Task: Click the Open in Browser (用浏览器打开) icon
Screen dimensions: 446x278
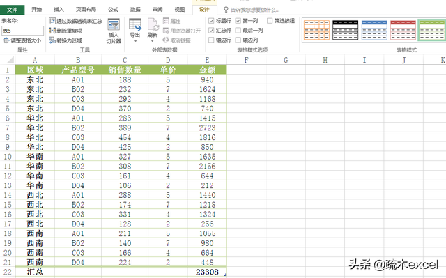Action: pos(166,31)
